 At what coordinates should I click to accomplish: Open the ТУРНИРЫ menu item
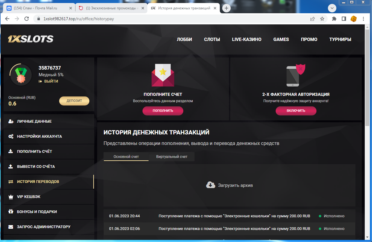pos(340,39)
